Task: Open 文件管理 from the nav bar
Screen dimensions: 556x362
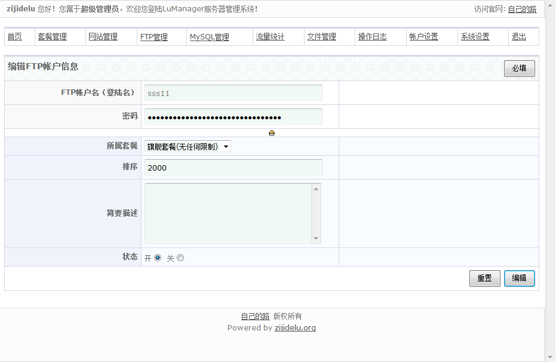Action: point(322,37)
